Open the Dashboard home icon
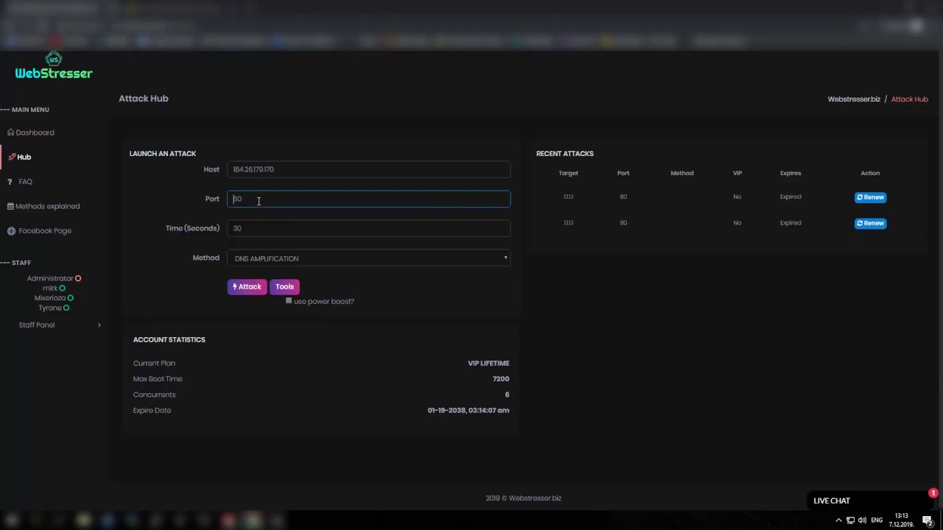Screen dimensions: 943x530 click(x=11, y=132)
